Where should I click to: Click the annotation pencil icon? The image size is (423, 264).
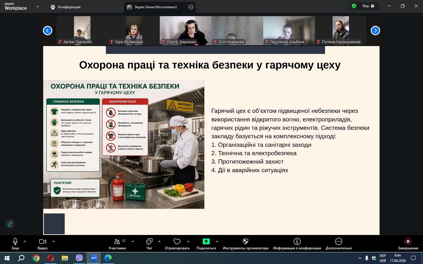(10, 224)
